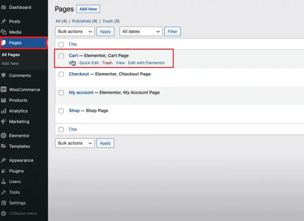Open the Elementor menu item
This screenshot has width=304, height=221.
coord(19,135)
